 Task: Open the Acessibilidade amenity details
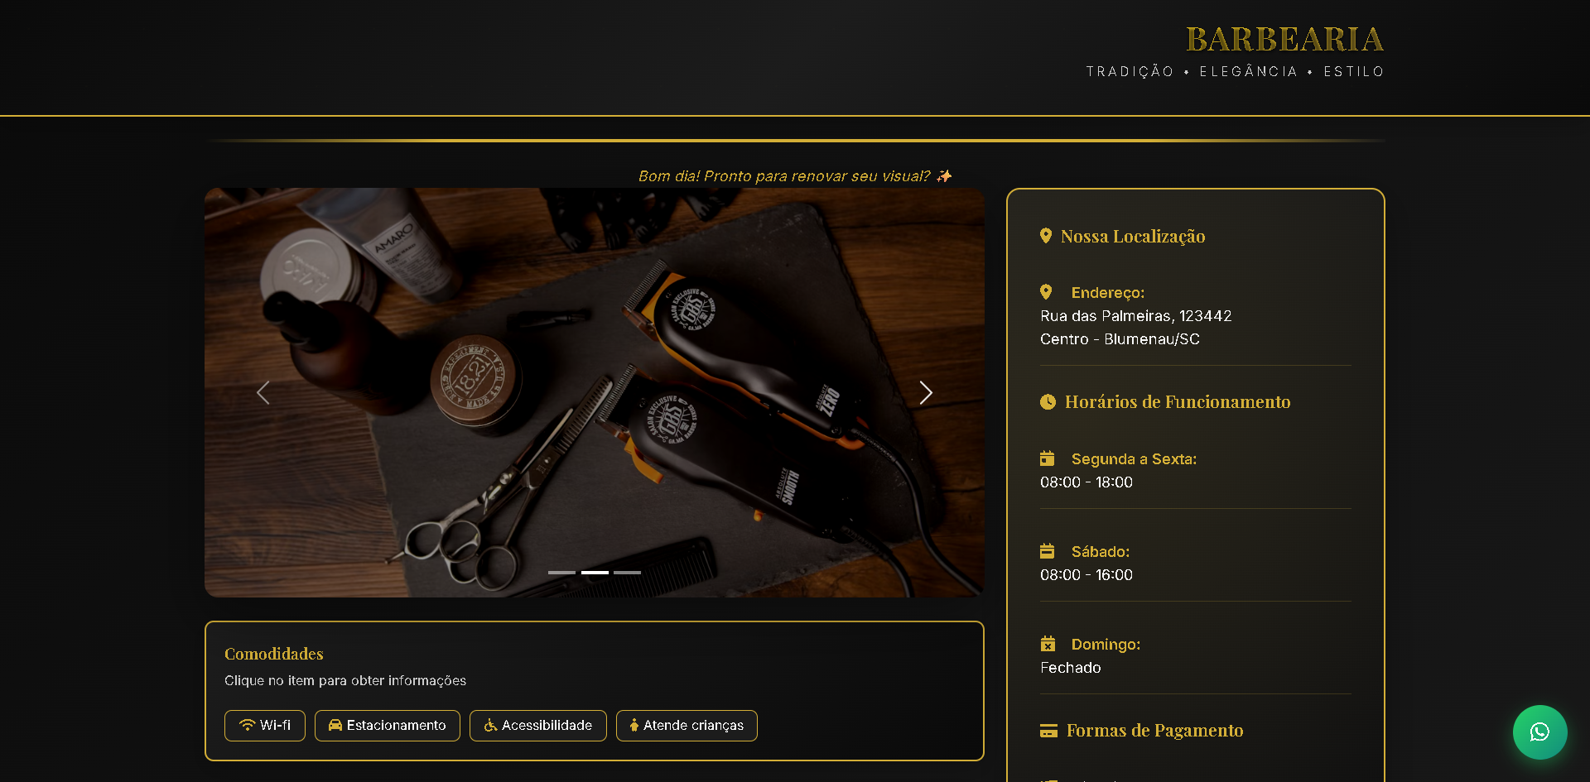click(x=537, y=726)
